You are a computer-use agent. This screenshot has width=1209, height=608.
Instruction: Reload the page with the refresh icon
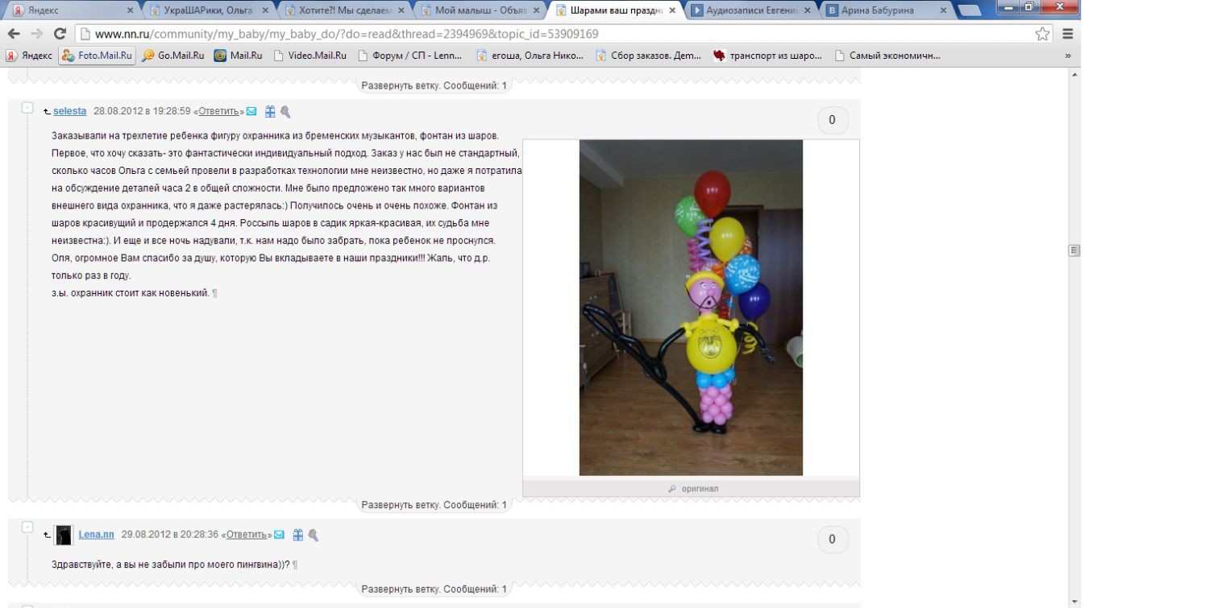pyautogui.click(x=59, y=34)
